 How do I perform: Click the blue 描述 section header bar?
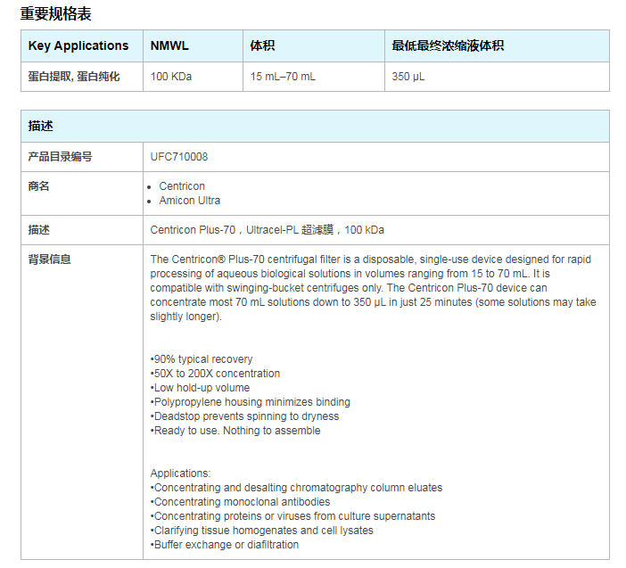315,127
